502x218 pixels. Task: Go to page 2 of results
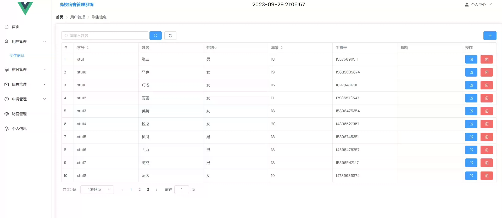[140, 190]
